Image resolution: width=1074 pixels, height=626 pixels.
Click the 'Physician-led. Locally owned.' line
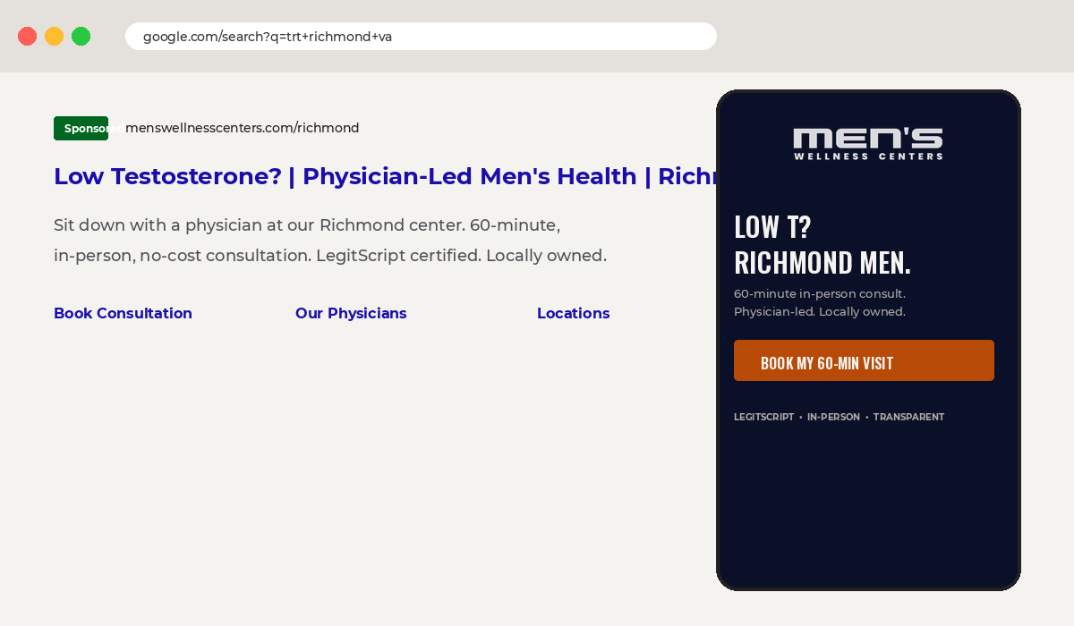(820, 311)
